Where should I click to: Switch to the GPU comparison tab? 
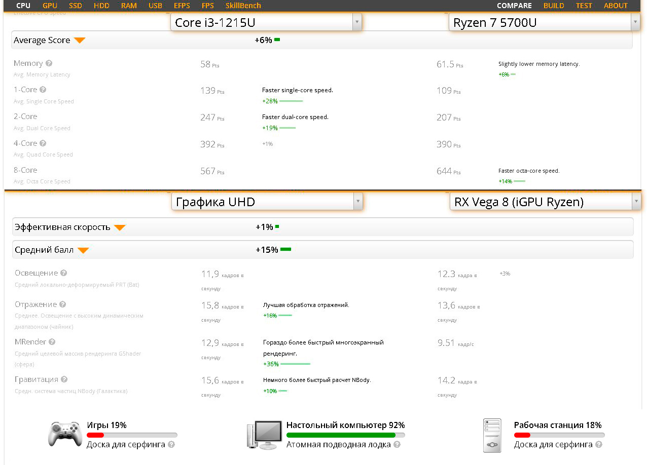click(49, 6)
